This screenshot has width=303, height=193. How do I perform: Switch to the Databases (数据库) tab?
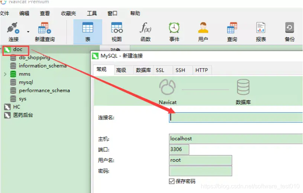pyautogui.click(x=143, y=70)
